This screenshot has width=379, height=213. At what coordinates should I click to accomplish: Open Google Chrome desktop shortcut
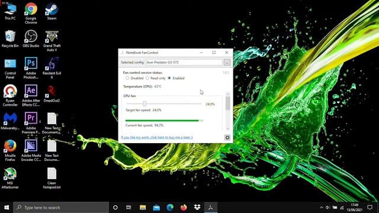[x=31, y=13]
